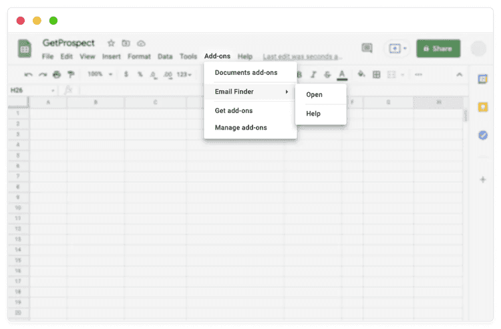This screenshot has width=501, height=329.
Task: Open Tasks side panel
Action: click(483, 135)
